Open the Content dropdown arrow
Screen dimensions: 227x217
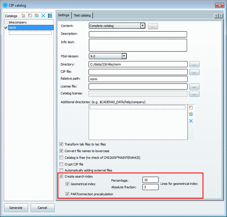coord(143,26)
